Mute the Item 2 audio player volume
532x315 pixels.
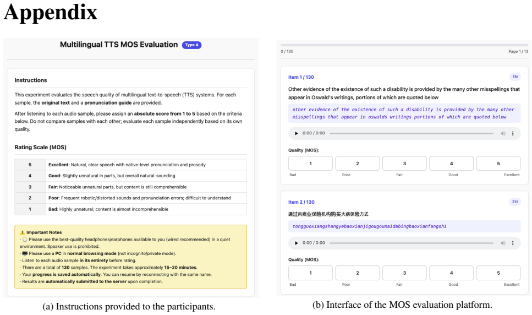click(503, 243)
